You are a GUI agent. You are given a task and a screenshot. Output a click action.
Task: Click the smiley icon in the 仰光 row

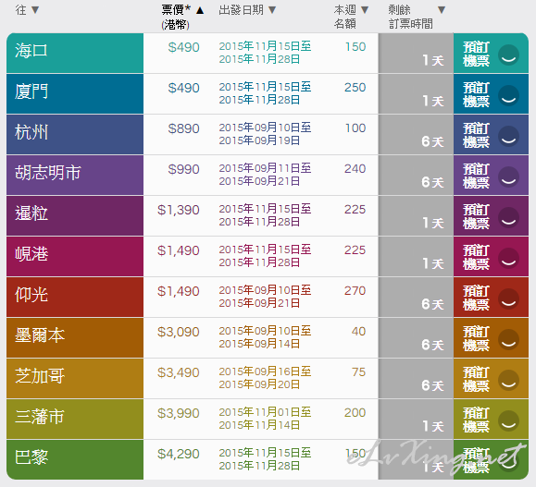point(508,298)
